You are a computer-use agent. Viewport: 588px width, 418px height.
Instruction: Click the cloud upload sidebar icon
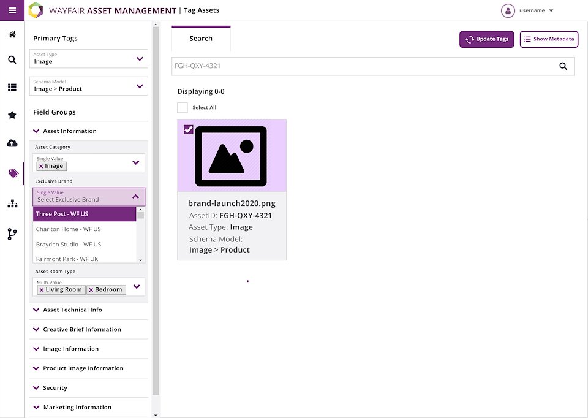pos(12,143)
